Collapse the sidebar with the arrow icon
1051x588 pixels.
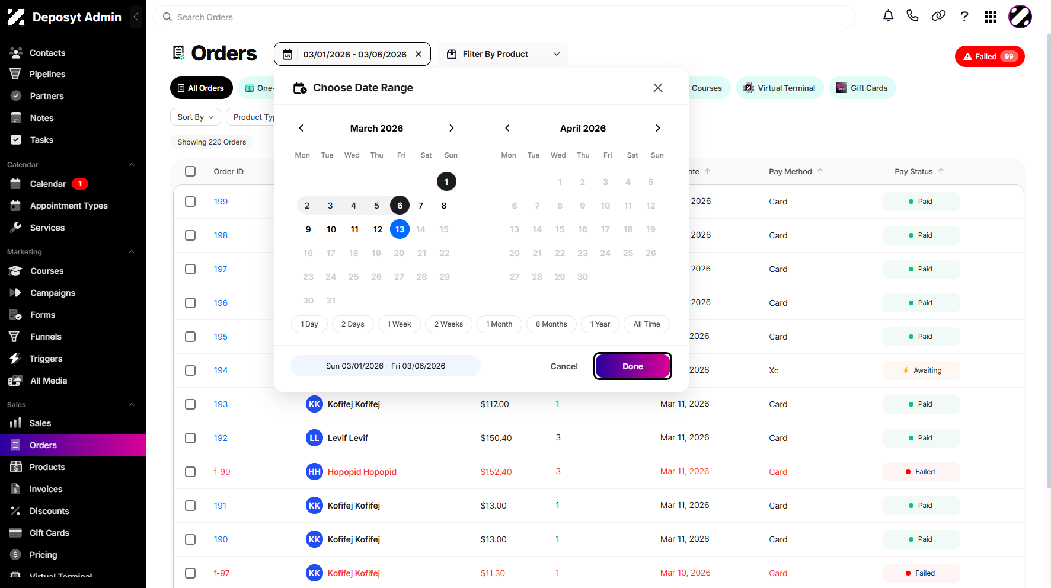[x=136, y=17]
